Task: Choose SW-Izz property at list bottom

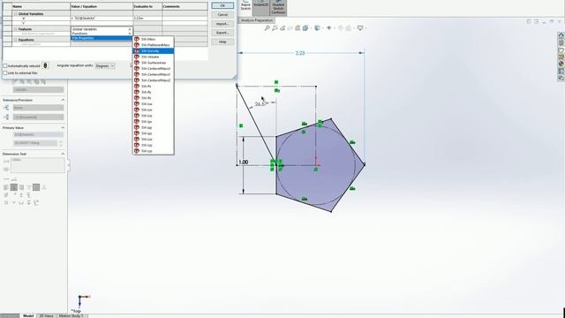Action: [x=154, y=151]
